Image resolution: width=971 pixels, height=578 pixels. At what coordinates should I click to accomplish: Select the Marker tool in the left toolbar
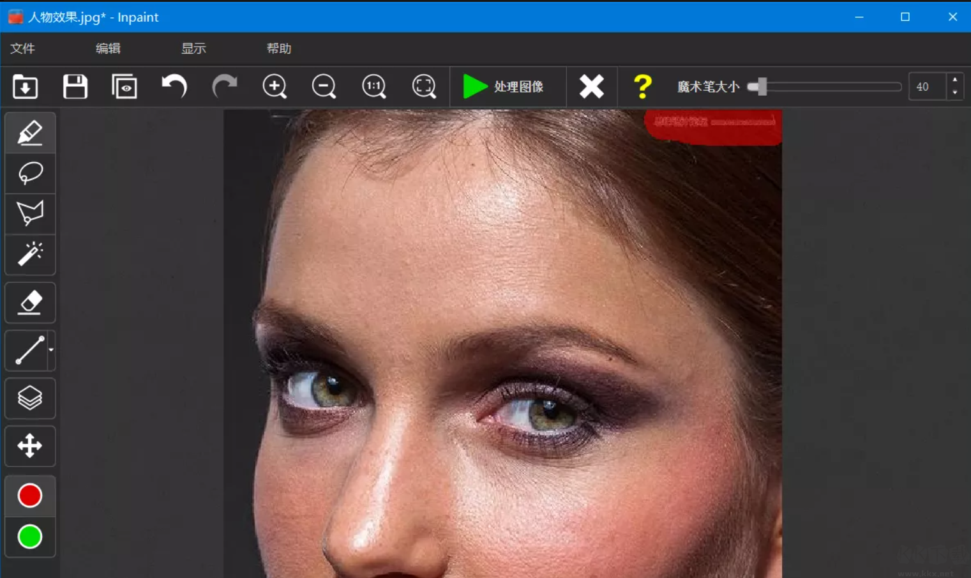click(x=29, y=132)
